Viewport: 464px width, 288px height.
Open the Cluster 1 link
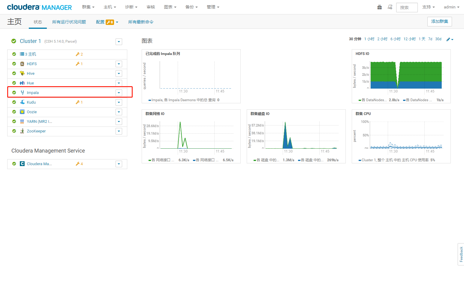click(30, 41)
